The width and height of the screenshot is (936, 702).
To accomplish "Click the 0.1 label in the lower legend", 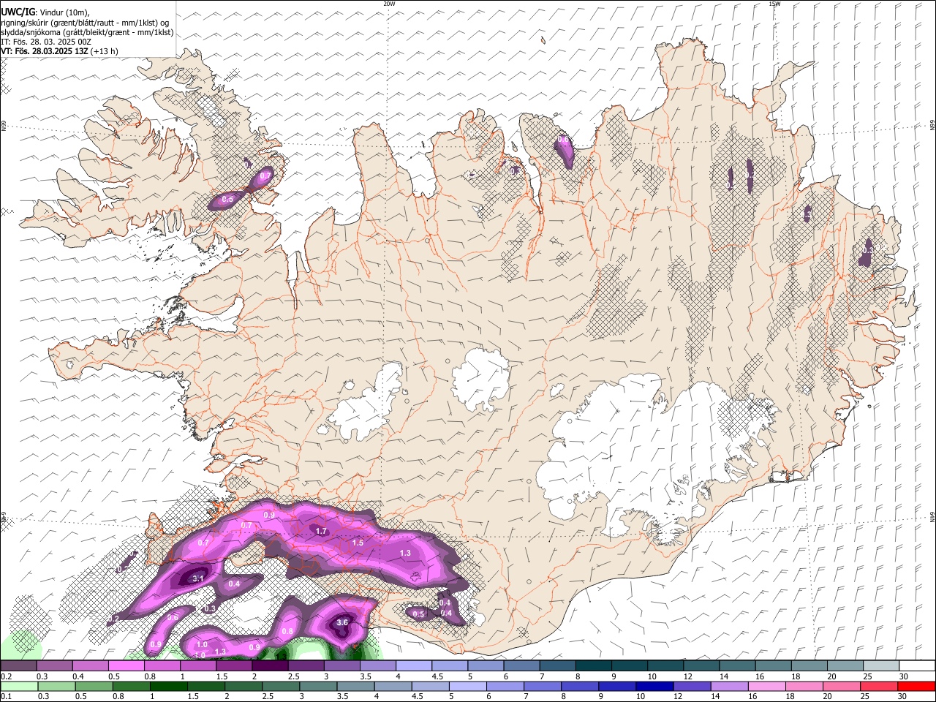I will tap(7, 696).
